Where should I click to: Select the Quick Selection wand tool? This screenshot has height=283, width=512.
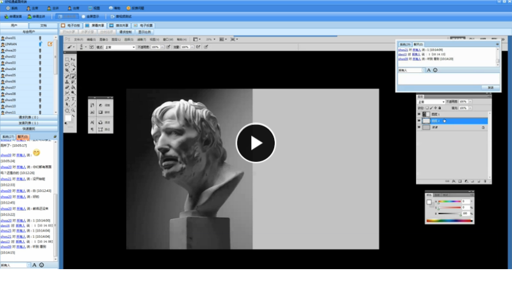click(x=73, y=65)
